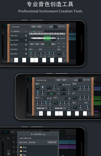Start playback with the play button in the bottom phone
This screenshot has width=101, height=156.
[13, 132]
